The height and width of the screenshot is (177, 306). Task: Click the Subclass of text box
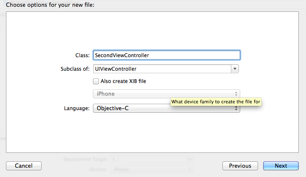click(162, 69)
